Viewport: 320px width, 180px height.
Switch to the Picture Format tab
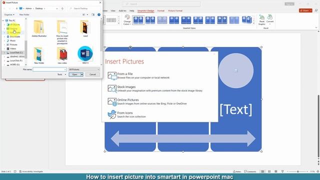175,10
